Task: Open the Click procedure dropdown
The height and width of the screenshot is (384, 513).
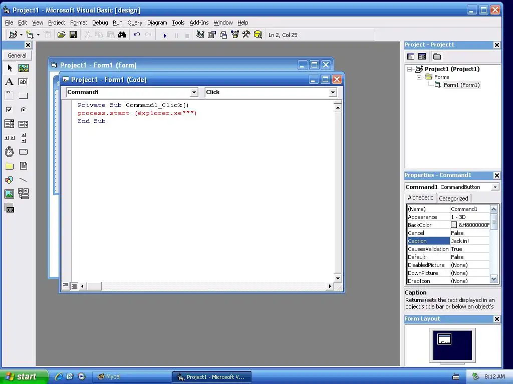Action: (333, 92)
